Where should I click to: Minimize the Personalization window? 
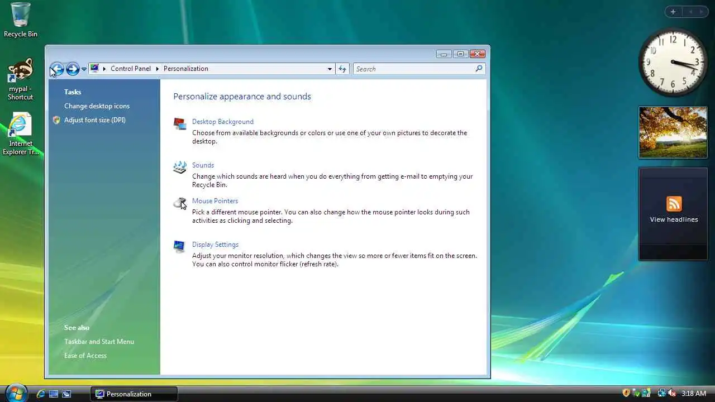(444, 54)
